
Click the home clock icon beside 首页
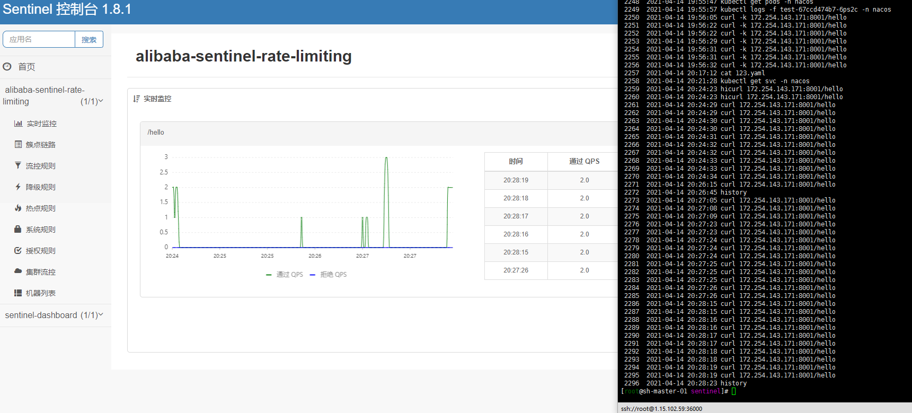click(x=7, y=67)
